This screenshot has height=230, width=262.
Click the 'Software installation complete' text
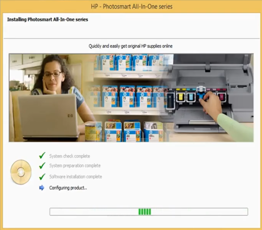point(76,176)
